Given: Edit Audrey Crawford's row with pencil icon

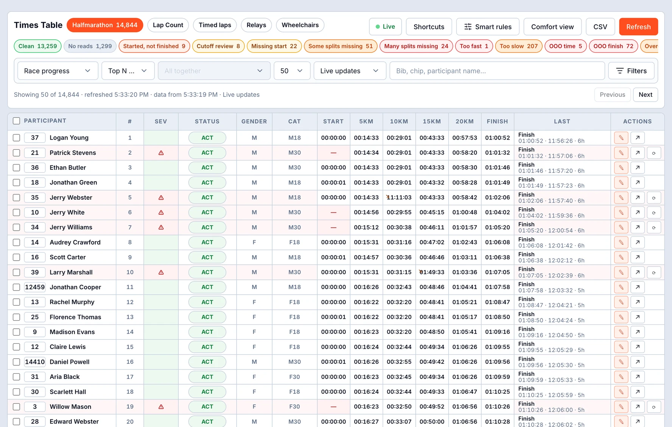Looking at the screenshot, I should pos(621,242).
